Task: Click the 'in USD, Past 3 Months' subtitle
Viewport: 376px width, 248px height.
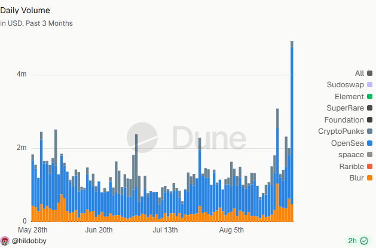Action: click(x=36, y=23)
